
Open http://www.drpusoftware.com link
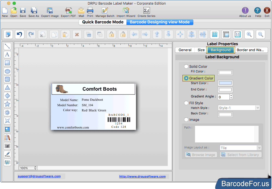pyautogui.click(x=143, y=176)
